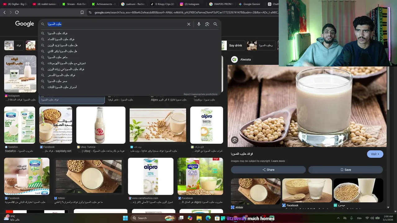397x223 pixels.
Task: Click the large soy milk preview image
Action: coord(307,106)
